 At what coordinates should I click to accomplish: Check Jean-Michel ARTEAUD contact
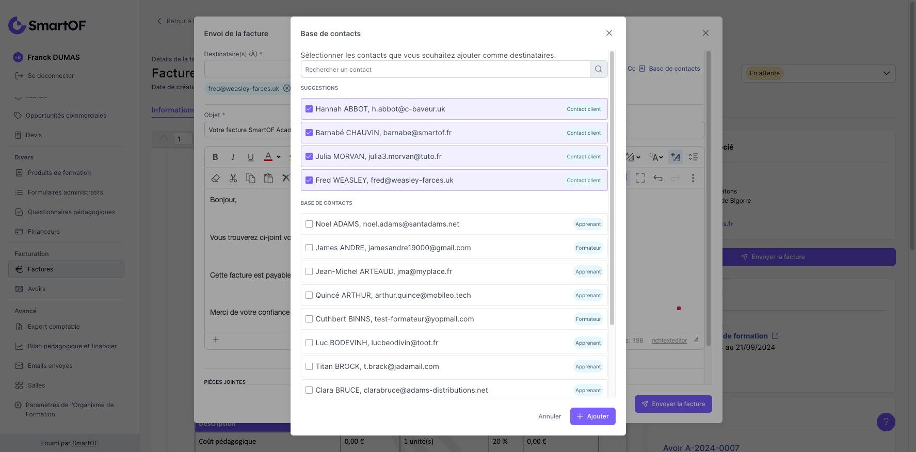(309, 271)
